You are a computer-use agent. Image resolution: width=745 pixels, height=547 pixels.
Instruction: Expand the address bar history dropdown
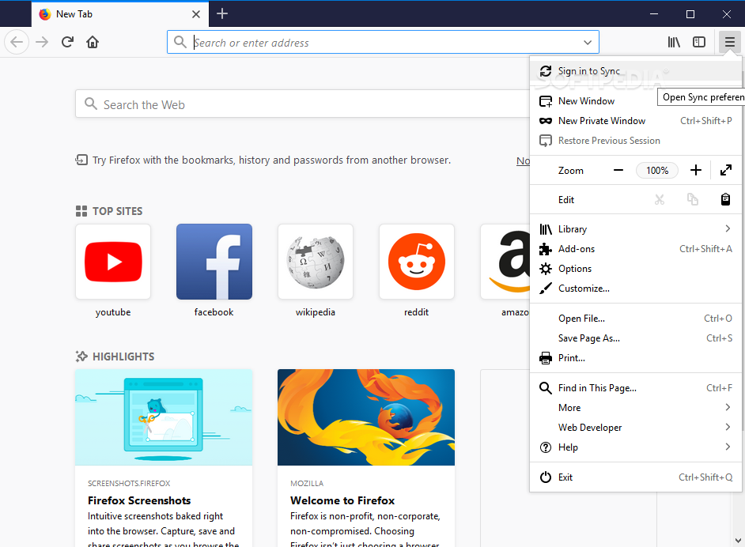tap(588, 42)
